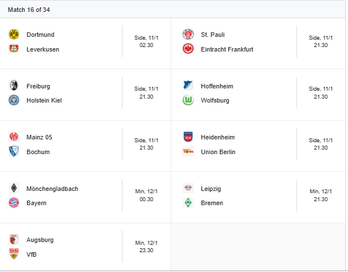Click the Eintracht Frankfurt eagle crest
The height and width of the screenshot is (272, 348).
(x=188, y=49)
